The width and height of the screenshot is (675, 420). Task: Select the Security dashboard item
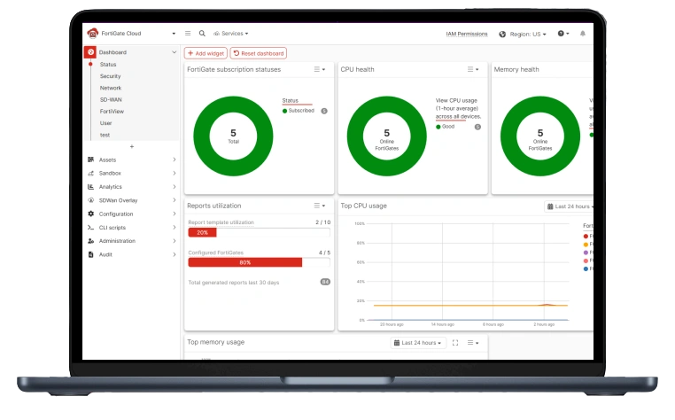111,76
